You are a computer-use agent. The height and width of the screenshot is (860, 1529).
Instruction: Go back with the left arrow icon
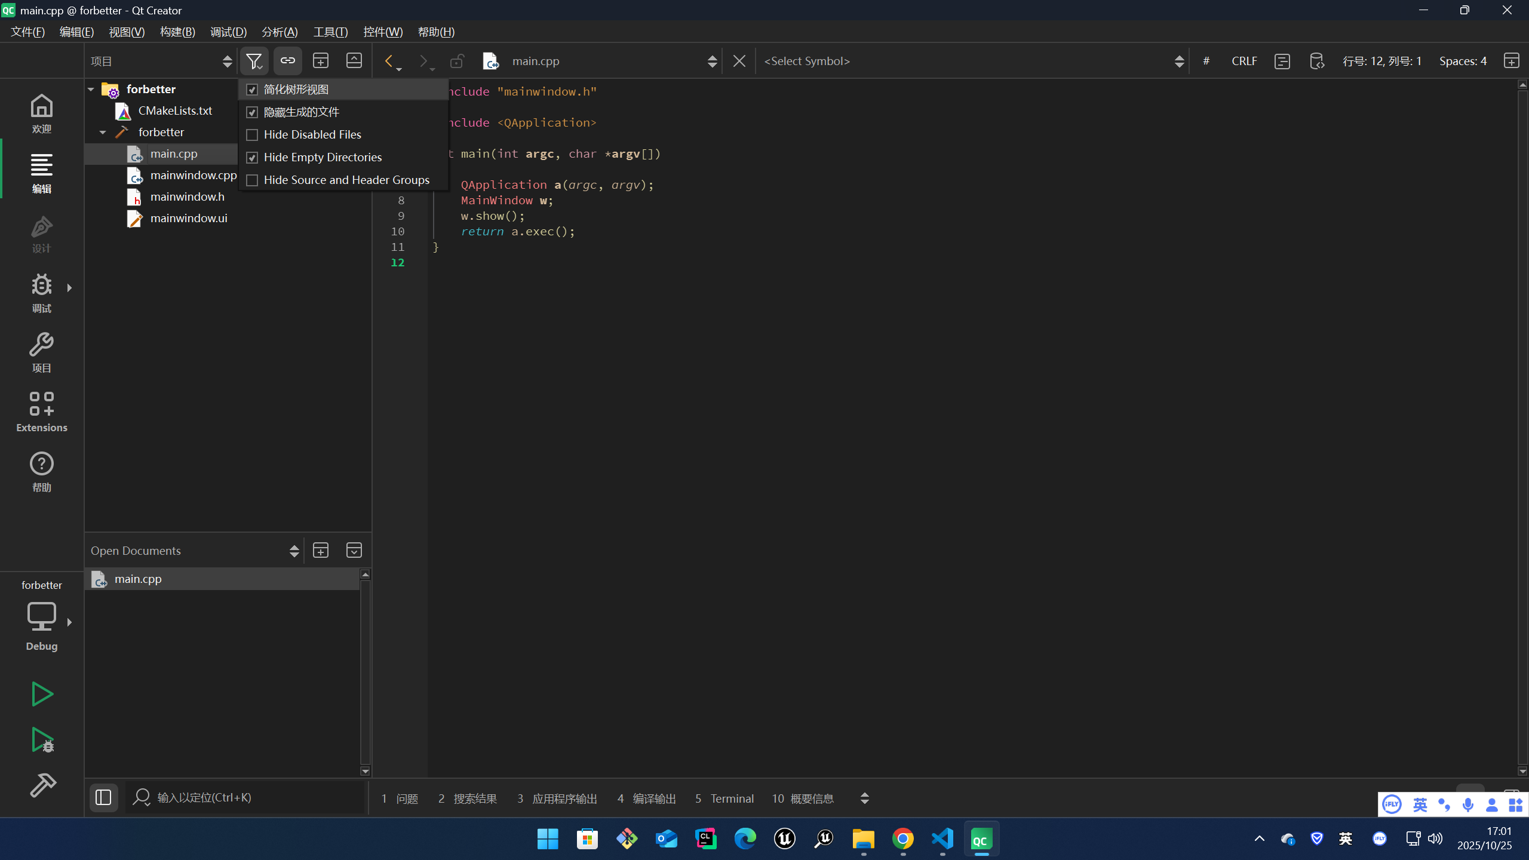(x=389, y=61)
